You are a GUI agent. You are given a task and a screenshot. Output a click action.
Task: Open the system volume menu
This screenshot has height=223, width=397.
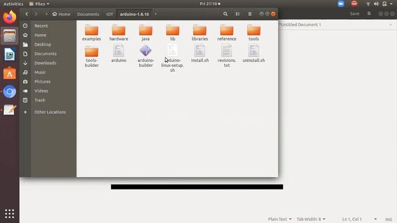coord(377,4)
